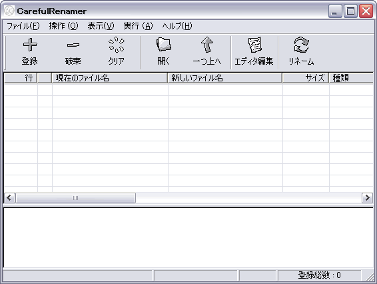Click the 登録総数 : 0 status text
The width and height of the screenshot is (377, 284).
tap(319, 275)
